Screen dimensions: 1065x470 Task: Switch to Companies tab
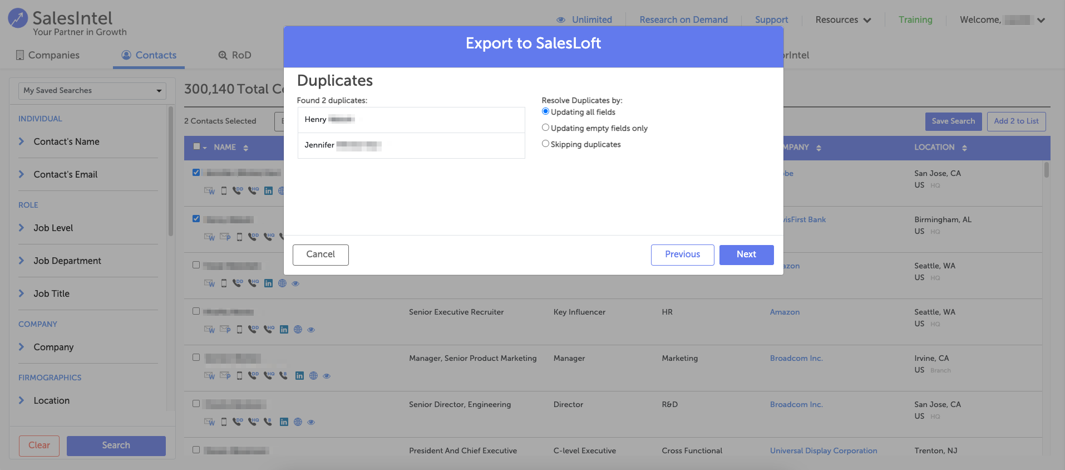[x=47, y=55]
